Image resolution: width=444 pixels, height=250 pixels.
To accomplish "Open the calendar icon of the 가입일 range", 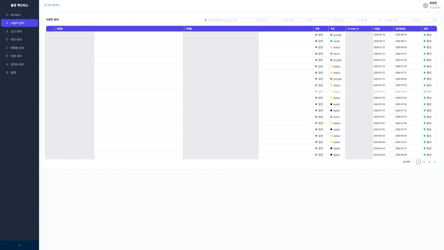I will (381, 20).
